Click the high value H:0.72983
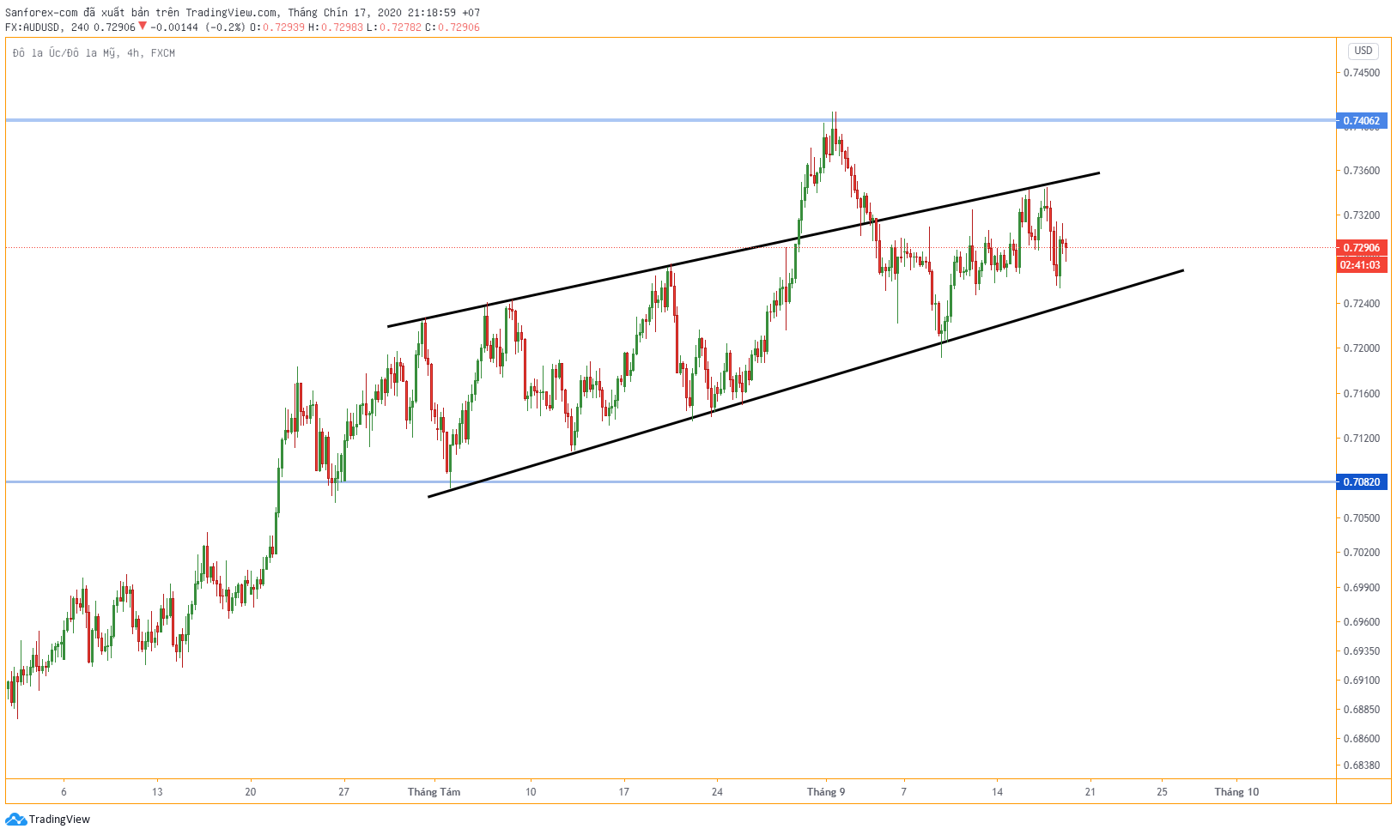The width and height of the screenshot is (1397, 835). [x=336, y=27]
